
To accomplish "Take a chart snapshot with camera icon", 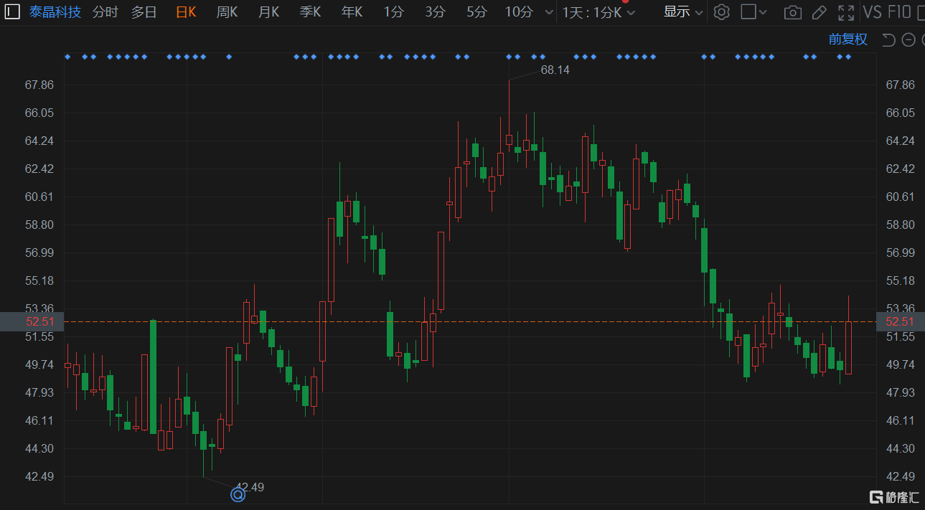I will (793, 12).
